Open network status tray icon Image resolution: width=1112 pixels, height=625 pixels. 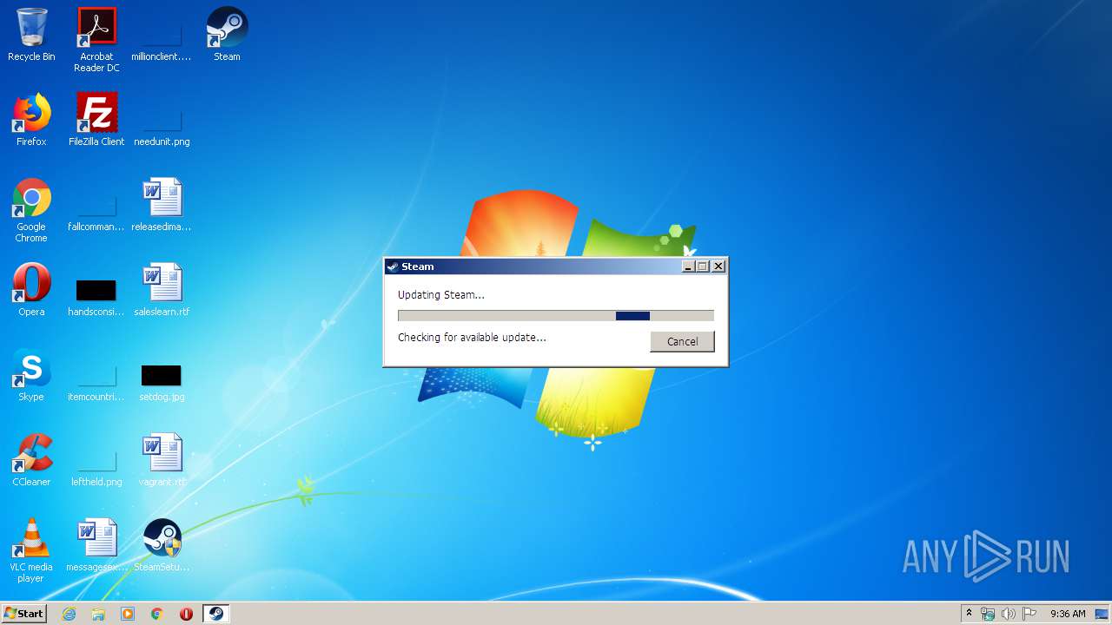tap(988, 614)
